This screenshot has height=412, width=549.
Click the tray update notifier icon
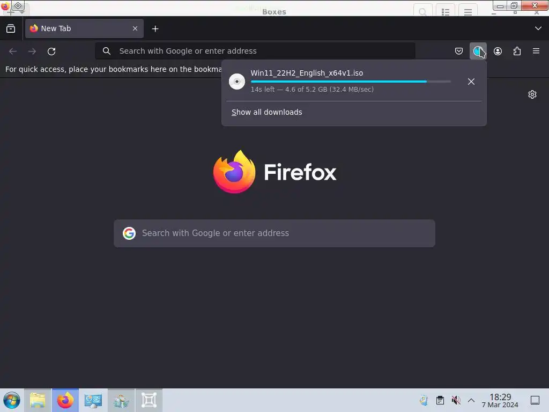(424, 400)
